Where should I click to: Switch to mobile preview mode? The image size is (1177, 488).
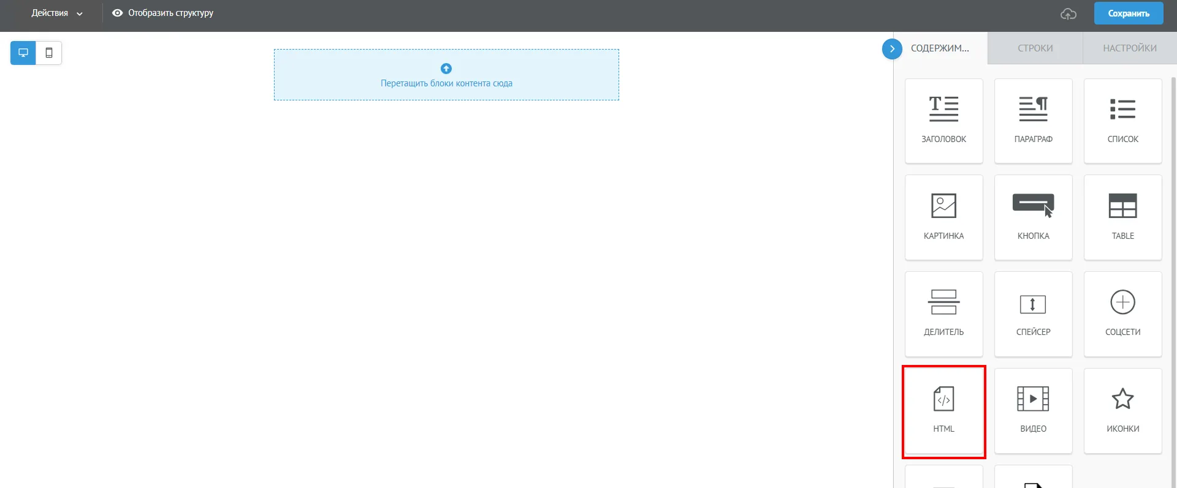pos(49,53)
